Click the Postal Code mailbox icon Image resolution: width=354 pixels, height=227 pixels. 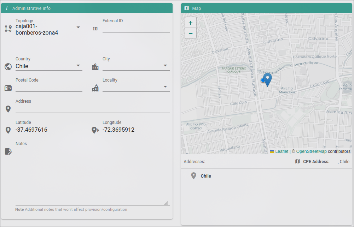pos(8,88)
